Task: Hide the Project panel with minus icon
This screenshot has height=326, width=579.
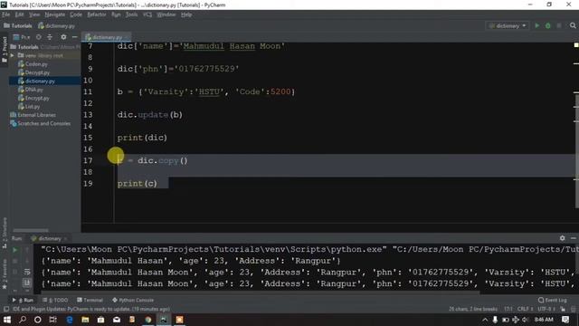Action: (x=74, y=37)
